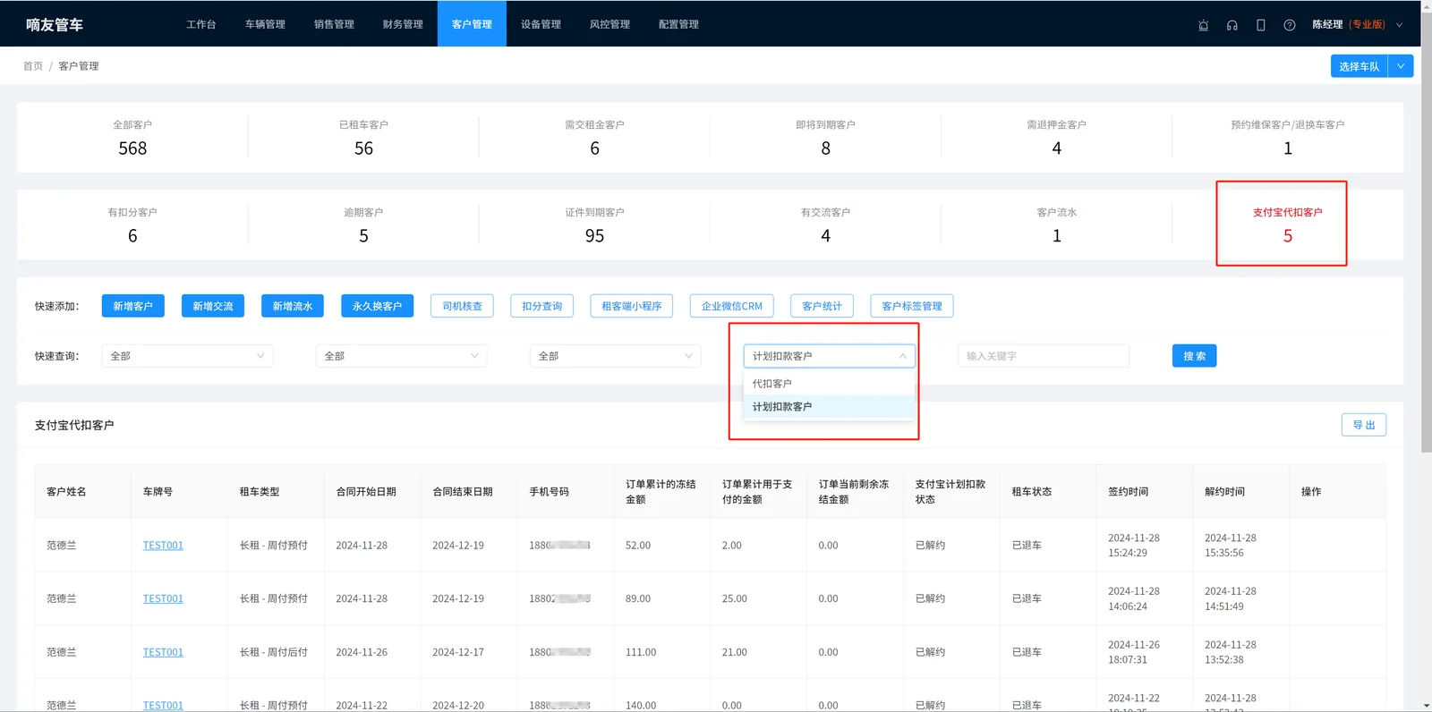
Task: Open the help question mark icon
Action: (x=1289, y=25)
